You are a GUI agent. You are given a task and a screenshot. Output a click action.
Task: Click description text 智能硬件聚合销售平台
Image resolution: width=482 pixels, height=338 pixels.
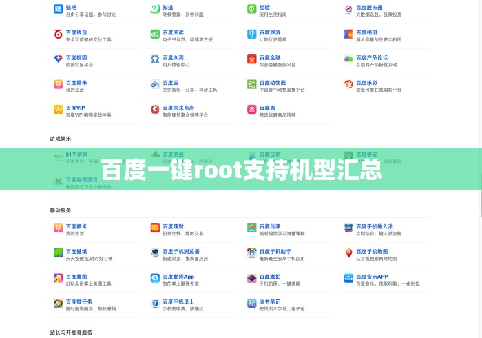tap(185, 115)
